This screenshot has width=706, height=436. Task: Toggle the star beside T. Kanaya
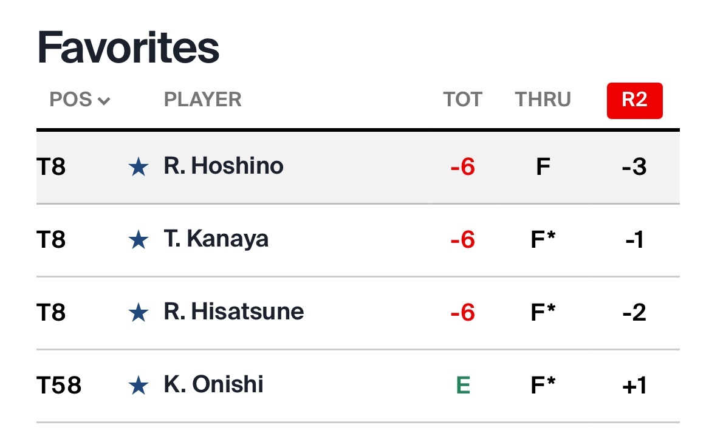click(139, 240)
